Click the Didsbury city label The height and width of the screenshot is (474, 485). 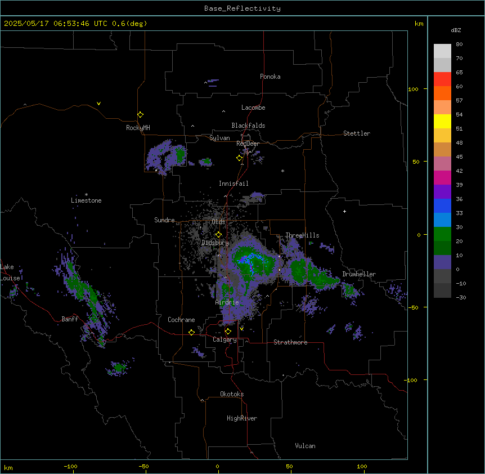click(215, 243)
